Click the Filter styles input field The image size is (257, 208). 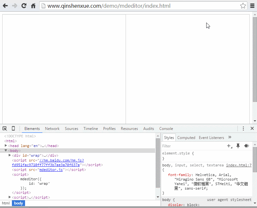coord(193,146)
